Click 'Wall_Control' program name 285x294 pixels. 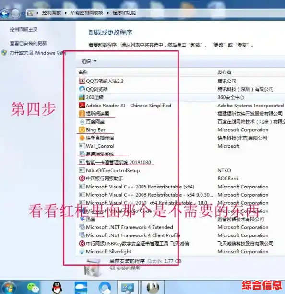pyautogui.click(x=100, y=146)
